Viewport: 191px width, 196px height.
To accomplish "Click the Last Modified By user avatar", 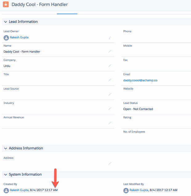I will pos(126,190).
